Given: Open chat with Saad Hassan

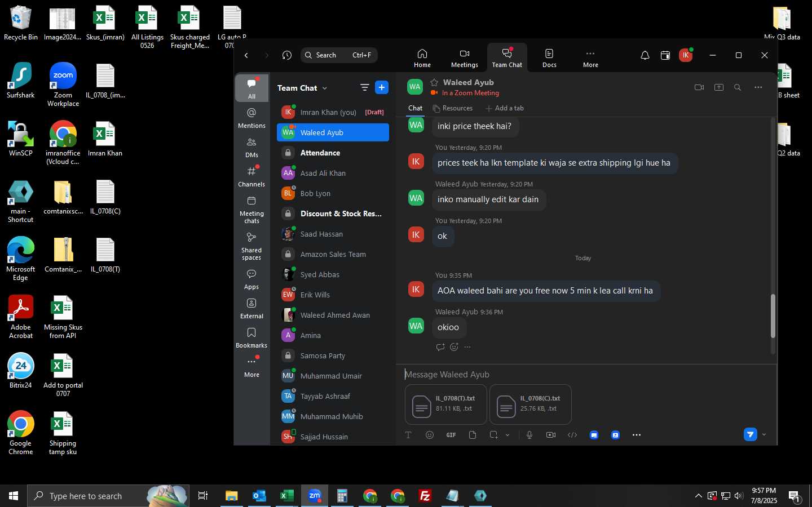Looking at the screenshot, I should click(333, 234).
